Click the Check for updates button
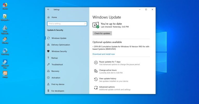199x104 pixels. coord(102,33)
